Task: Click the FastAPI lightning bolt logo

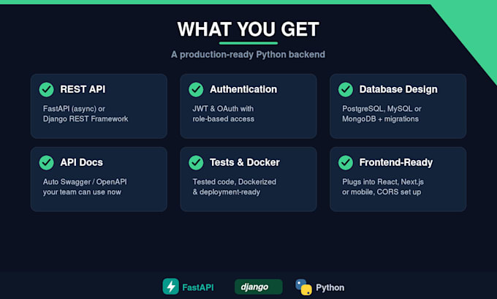Action: 171,287
